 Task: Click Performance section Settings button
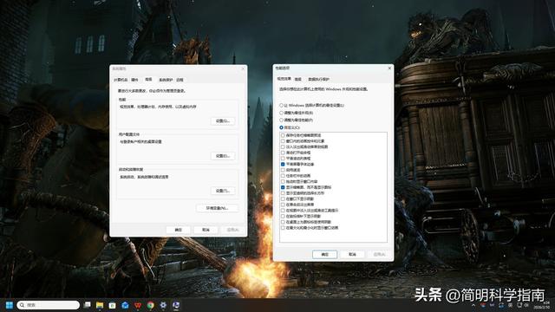[x=223, y=121]
